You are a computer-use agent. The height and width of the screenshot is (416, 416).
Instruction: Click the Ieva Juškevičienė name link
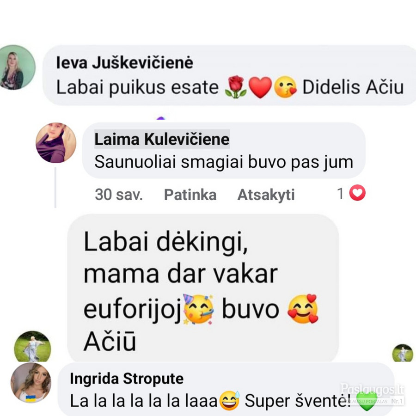click(x=125, y=62)
